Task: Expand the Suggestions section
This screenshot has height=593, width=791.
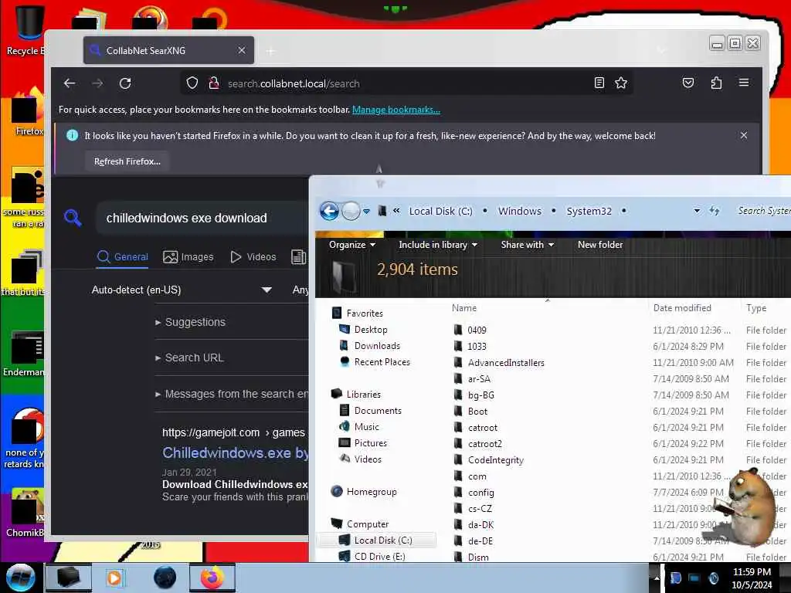Action: point(190,322)
